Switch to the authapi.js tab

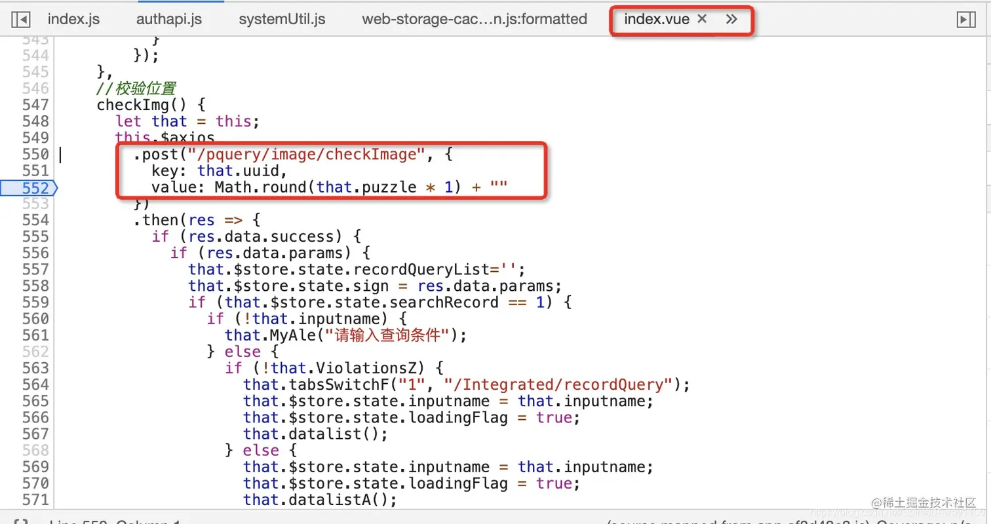tap(169, 19)
